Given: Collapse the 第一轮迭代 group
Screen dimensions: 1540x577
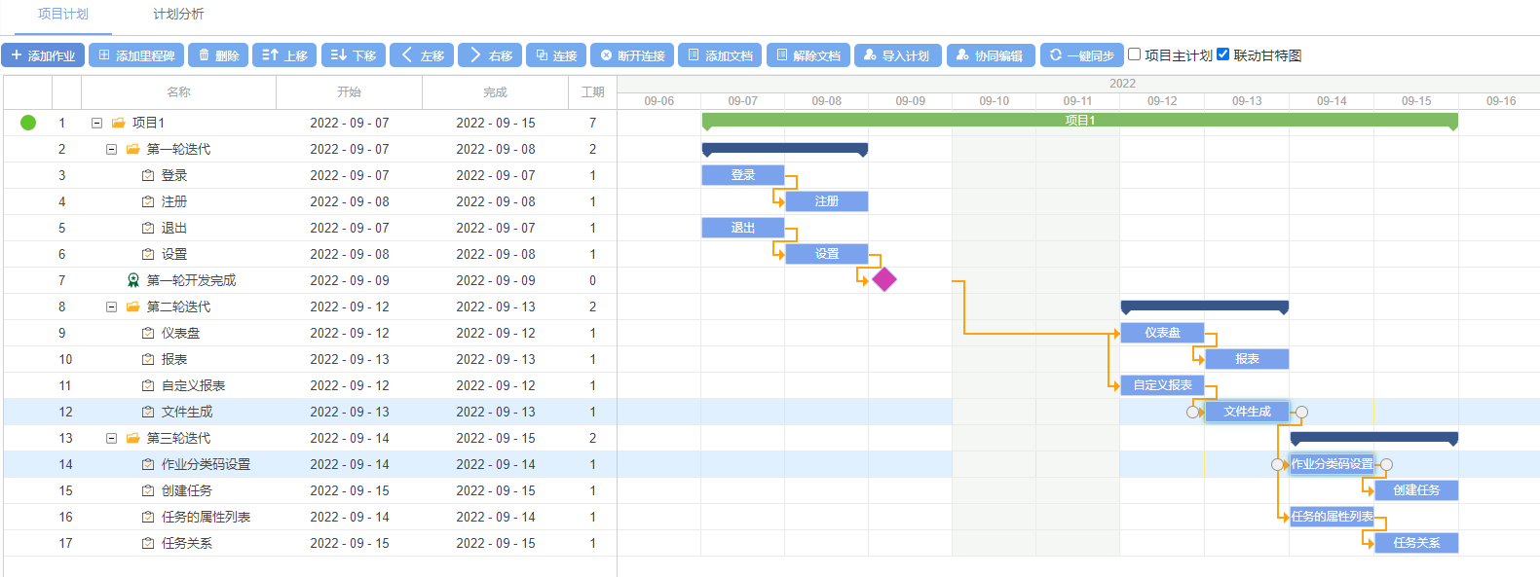Looking at the screenshot, I should click(x=111, y=149).
